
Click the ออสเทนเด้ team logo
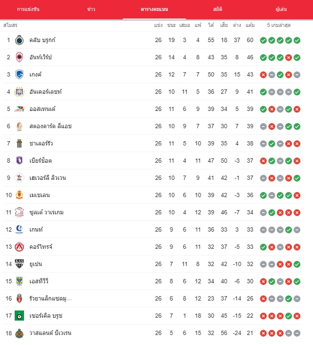coord(20,109)
